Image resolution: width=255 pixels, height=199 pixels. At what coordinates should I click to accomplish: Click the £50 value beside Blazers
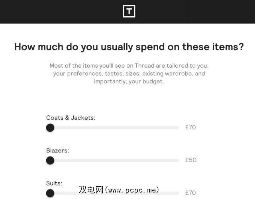[x=190, y=160]
